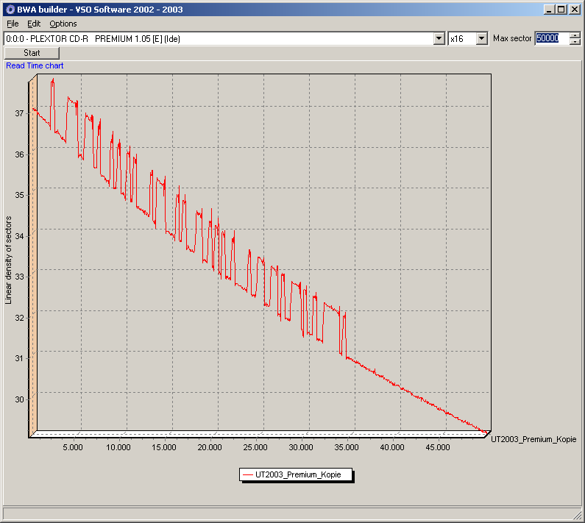Click the UT2003_Premium_Kopie series label beside the chart
Screen dimensions: 585x523
tap(533, 439)
